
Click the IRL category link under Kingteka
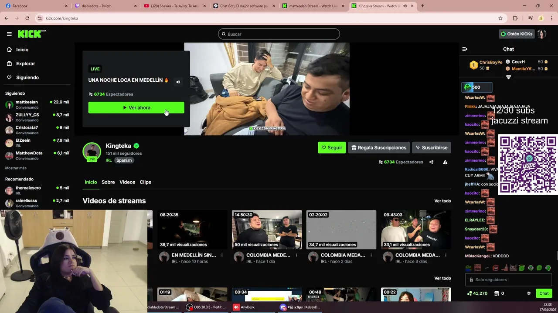(x=109, y=160)
